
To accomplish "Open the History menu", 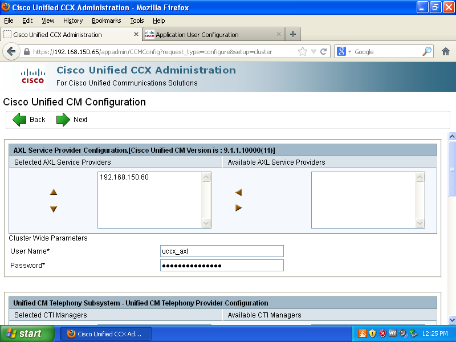I will click(x=73, y=21).
